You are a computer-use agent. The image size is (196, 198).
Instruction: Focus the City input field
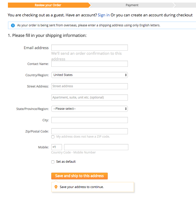click(90, 120)
